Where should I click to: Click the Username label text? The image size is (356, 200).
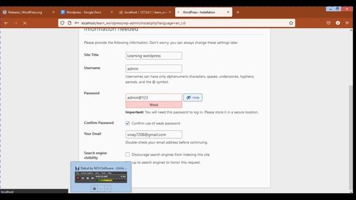(92, 68)
